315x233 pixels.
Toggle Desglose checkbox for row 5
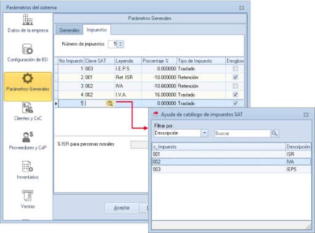[x=236, y=103]
